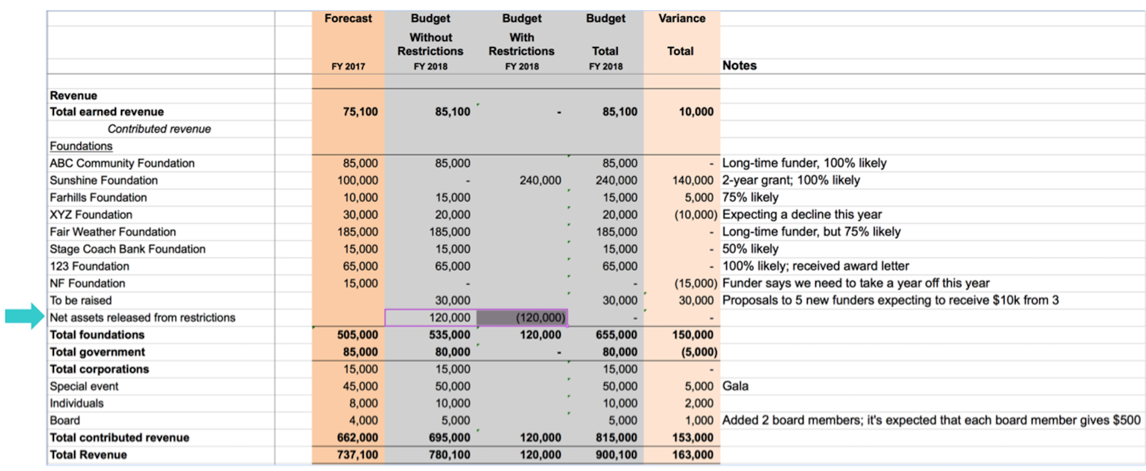Select the Notes column header
The width and height of the screenshot is (1146, 471).
click(x=739, y=65)
